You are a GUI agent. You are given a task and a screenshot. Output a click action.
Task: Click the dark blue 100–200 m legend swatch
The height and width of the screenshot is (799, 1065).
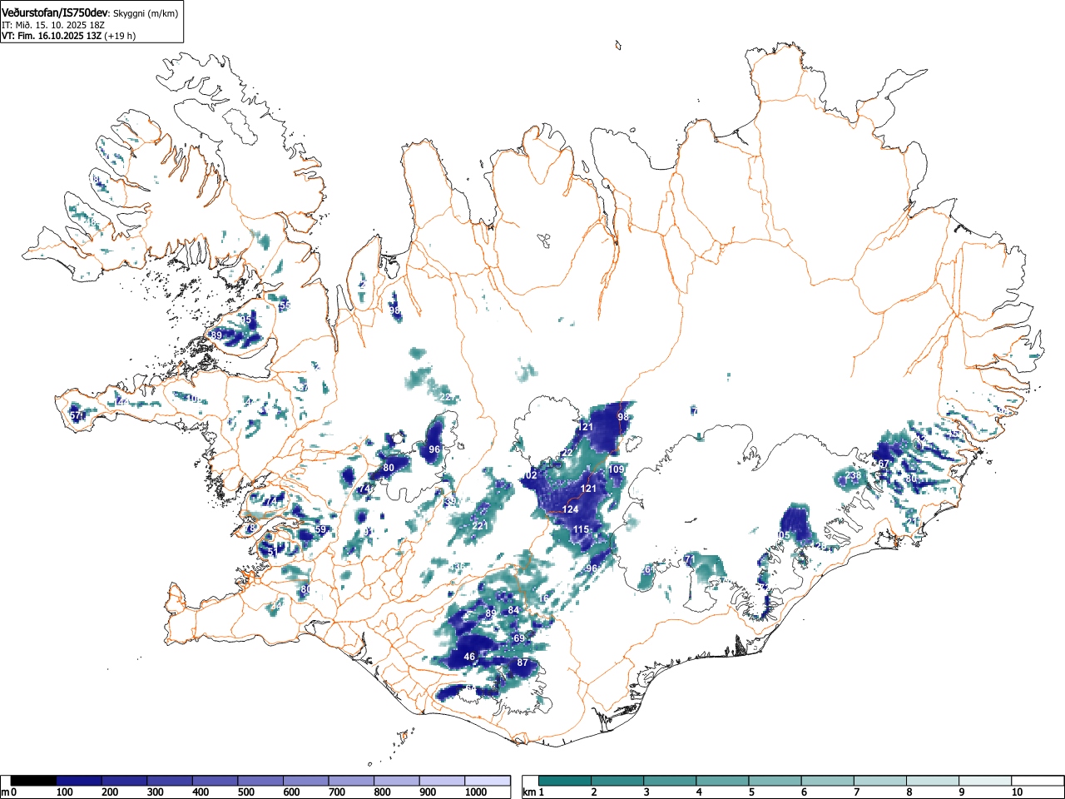pos(79,781)
